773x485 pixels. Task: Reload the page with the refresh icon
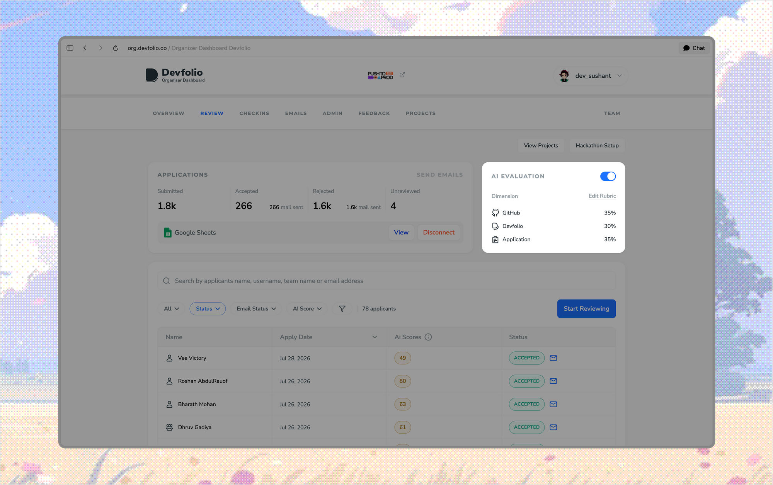pyautogui.click(x=115, y=48)
